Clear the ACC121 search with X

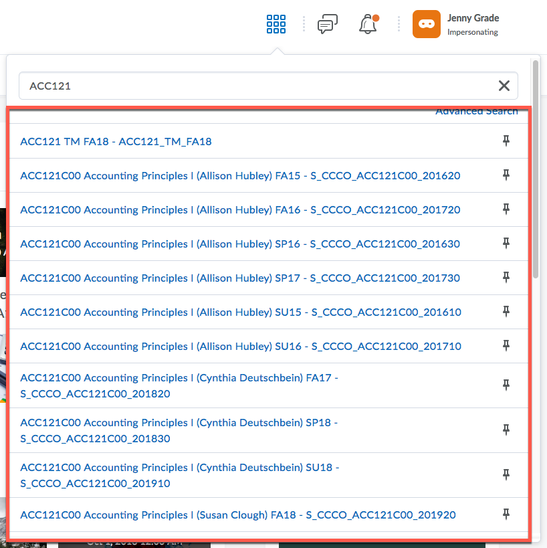click(504, 86)
